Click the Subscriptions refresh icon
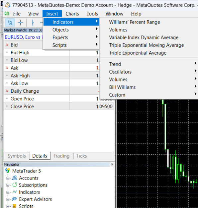The width and height of the screenshot is (198, 208). pos(15,185)
